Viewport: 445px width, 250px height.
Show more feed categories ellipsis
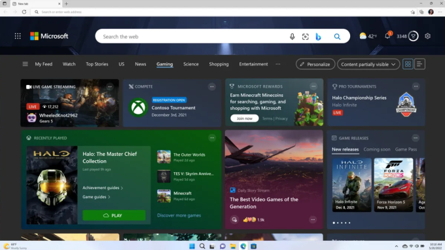pos(278,64)
